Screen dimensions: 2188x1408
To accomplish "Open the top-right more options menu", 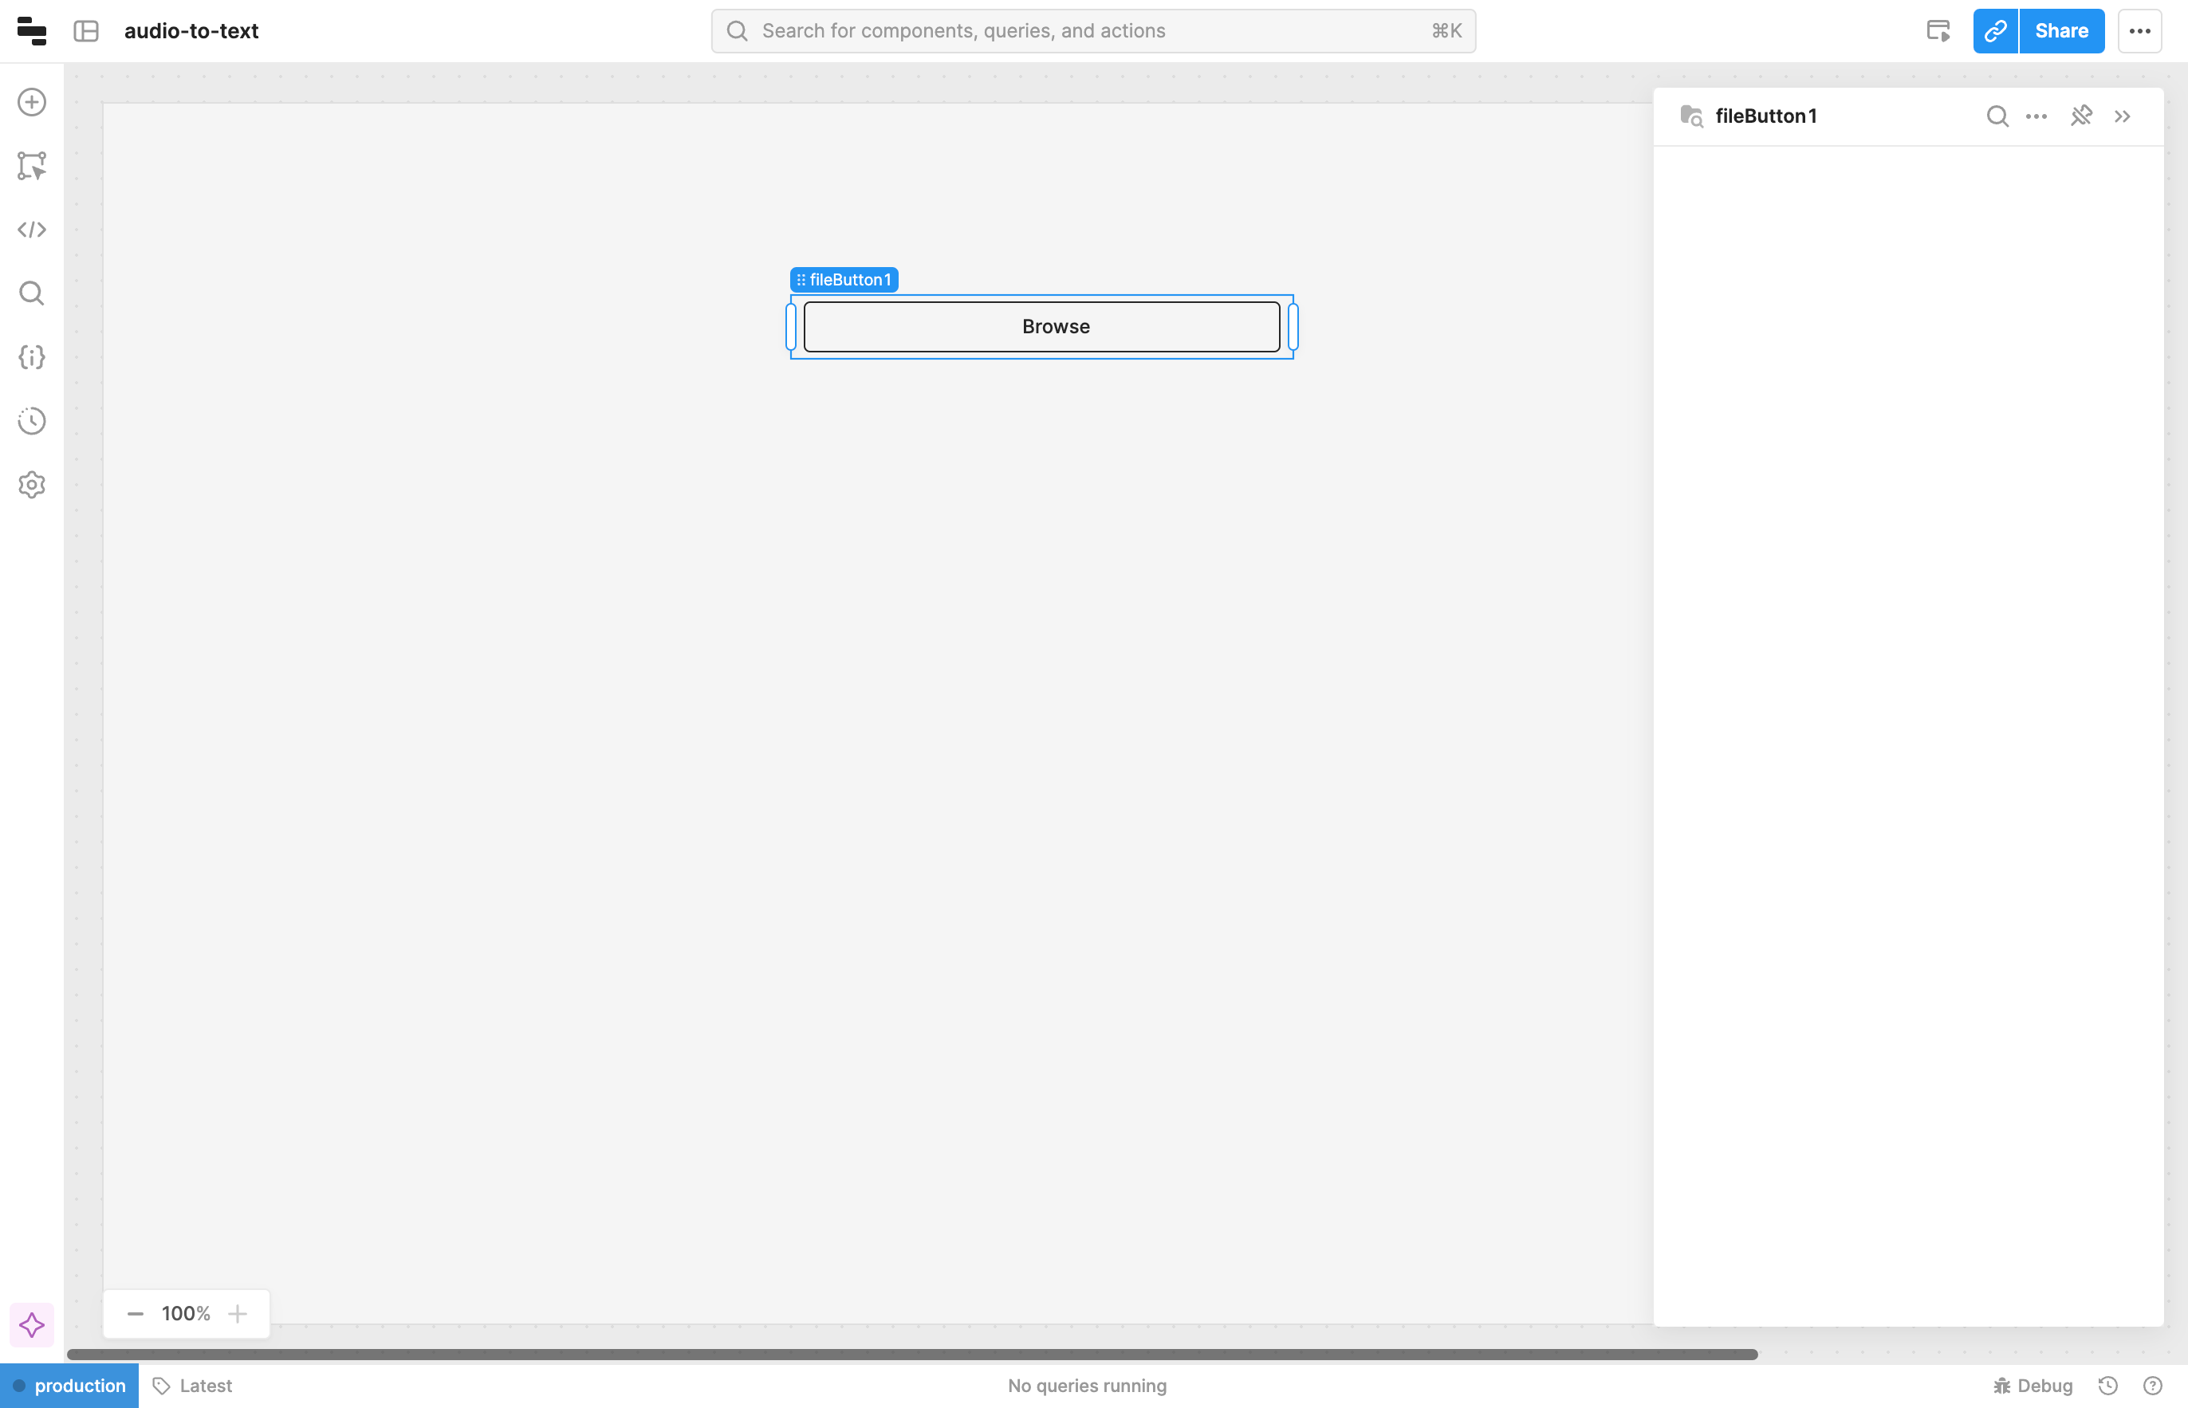I will 2139,31.
